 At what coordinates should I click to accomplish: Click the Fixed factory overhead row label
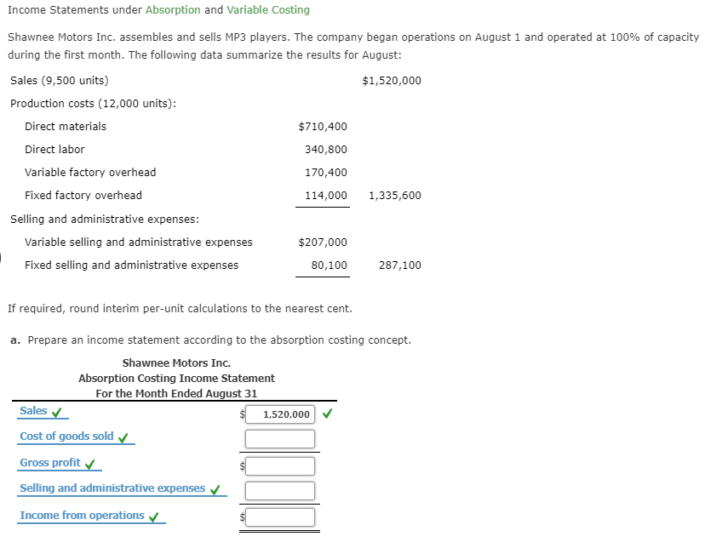point(83,195)
